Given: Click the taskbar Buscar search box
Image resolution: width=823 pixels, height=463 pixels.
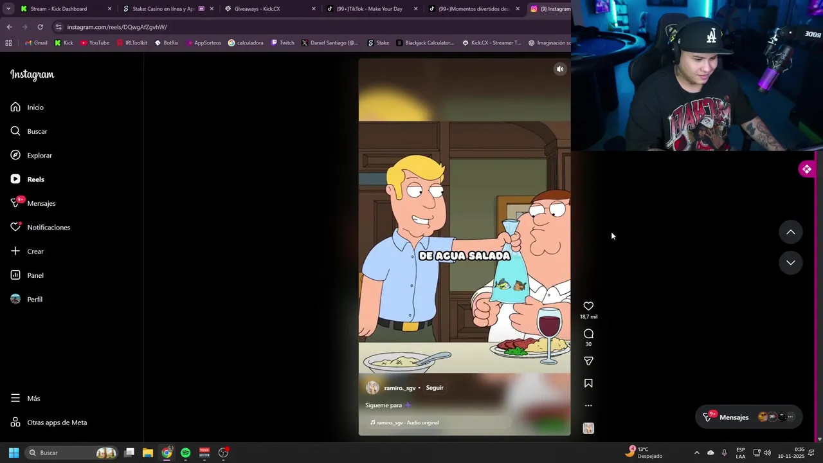Looking at the screenshot, I should click(72, 453).
